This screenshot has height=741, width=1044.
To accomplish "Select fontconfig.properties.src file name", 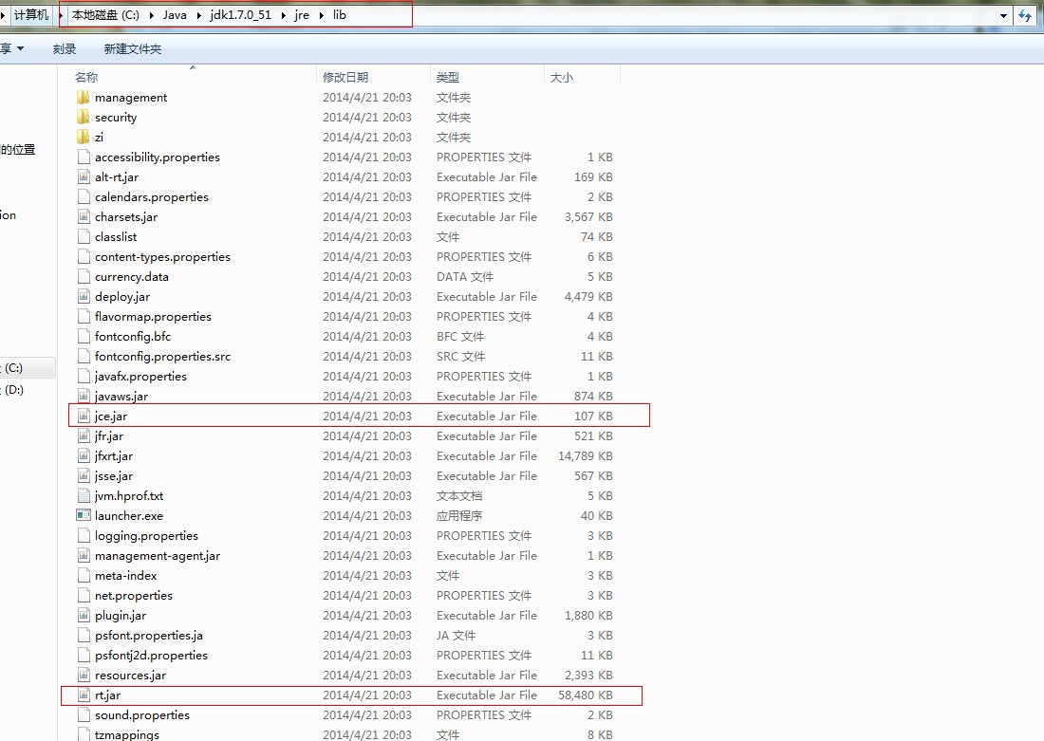I will 163,356.
